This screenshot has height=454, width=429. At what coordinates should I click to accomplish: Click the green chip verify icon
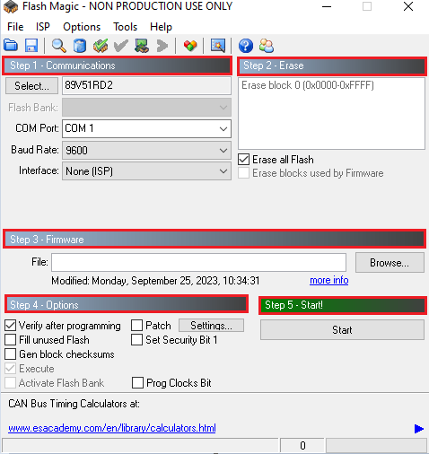(101, 46)
